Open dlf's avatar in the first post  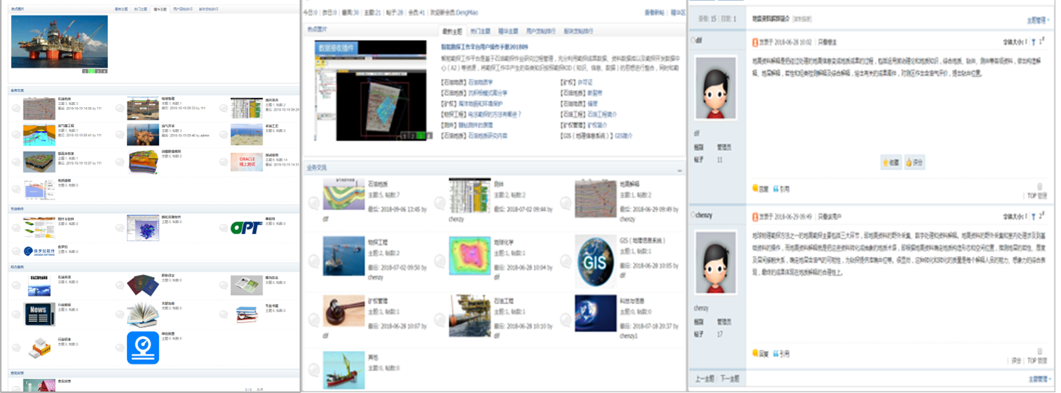716,88
